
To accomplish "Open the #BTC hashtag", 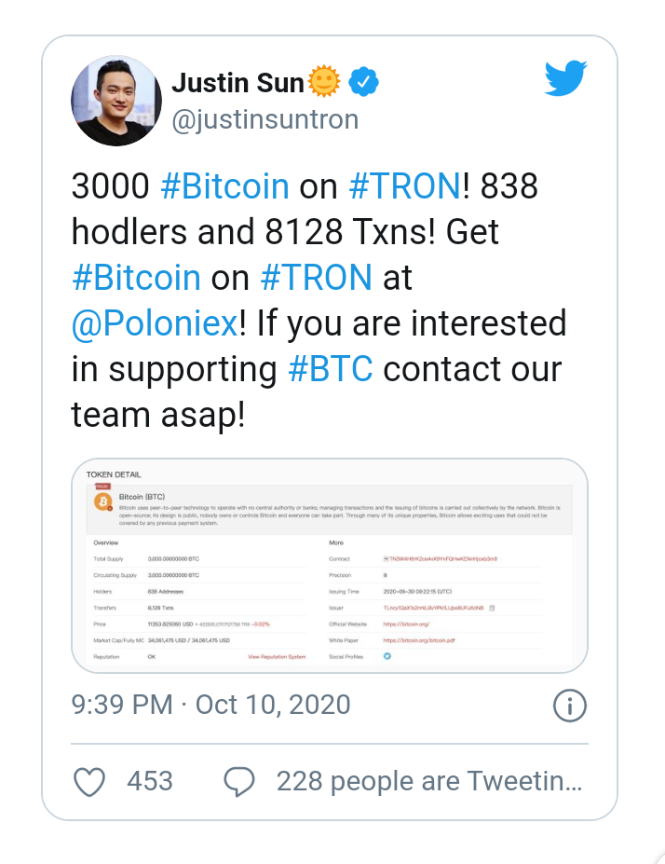I will click(331, 369).
